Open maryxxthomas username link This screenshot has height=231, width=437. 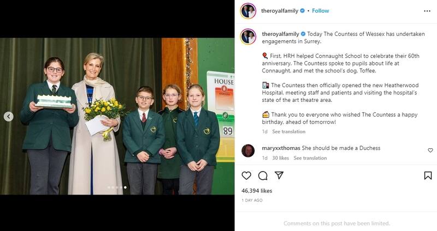281,148
